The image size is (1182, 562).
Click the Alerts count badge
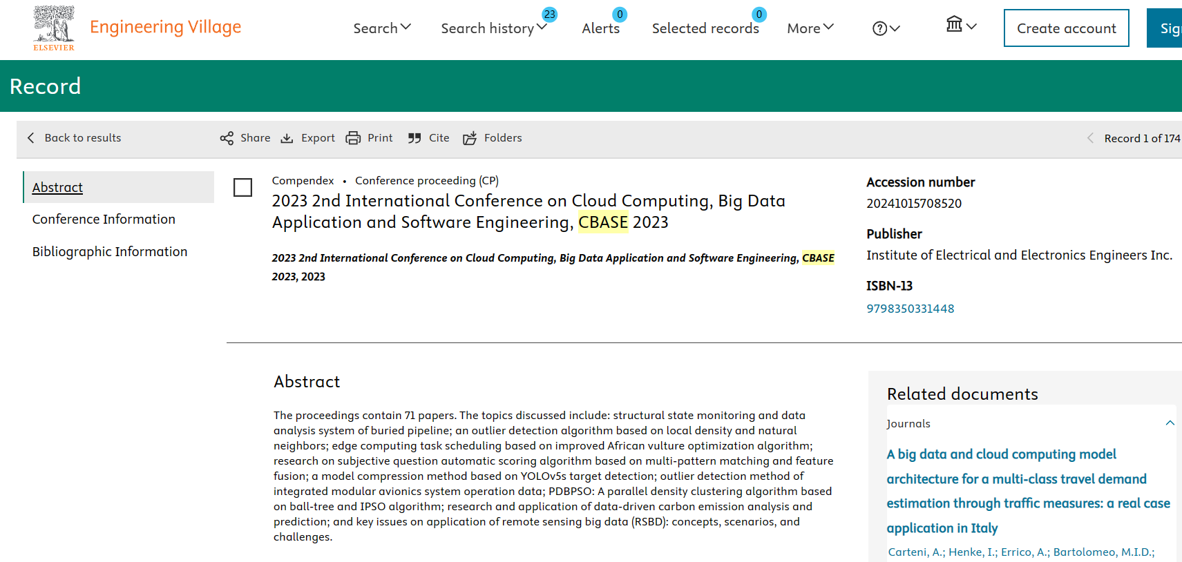point(620,14)
